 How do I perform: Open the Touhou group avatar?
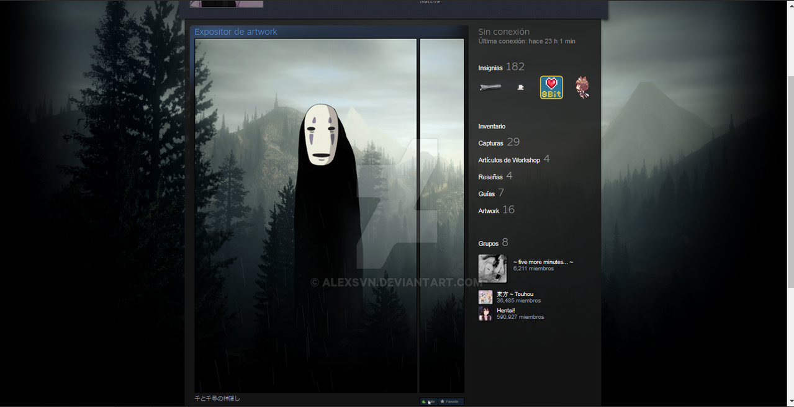pos(485,297)
